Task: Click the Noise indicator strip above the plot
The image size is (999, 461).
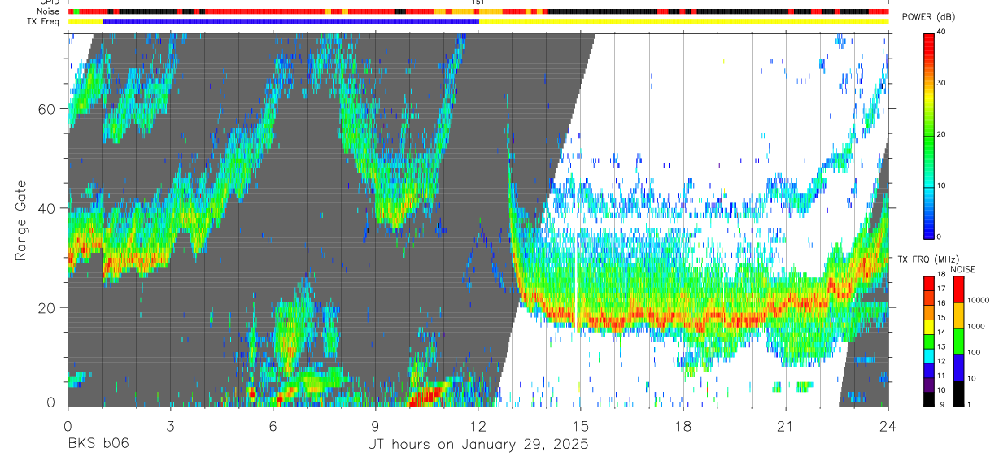Action: [x=478, y=12]
